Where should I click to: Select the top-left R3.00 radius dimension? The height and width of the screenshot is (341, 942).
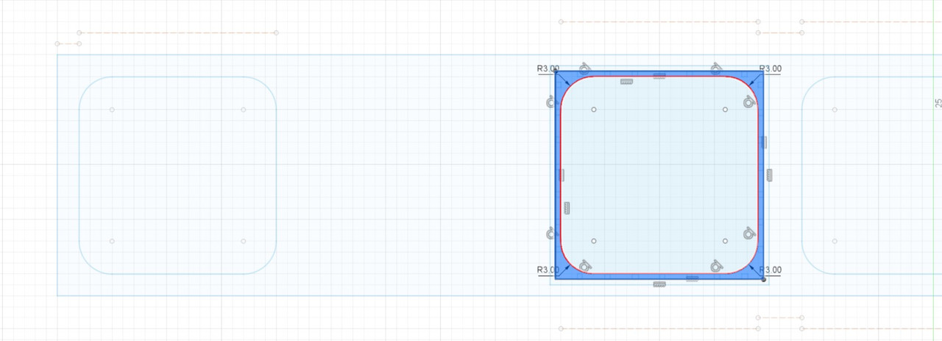pyautogui.click(x=548, y=68)
